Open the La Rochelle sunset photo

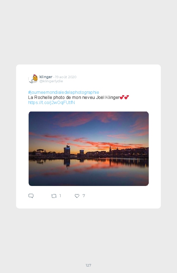click(x=88, y=149)
